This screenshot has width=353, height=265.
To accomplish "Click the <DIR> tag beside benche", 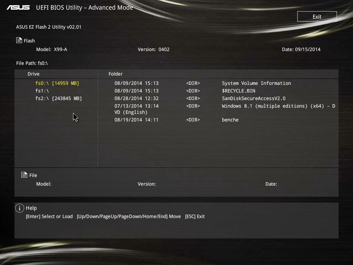I will coord(193,120).
